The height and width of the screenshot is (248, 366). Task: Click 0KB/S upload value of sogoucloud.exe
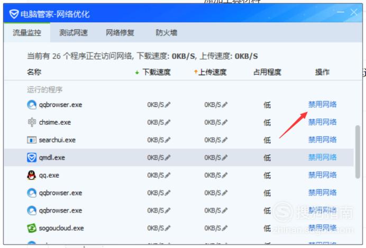pyautogui.click(x=213, y=228)
